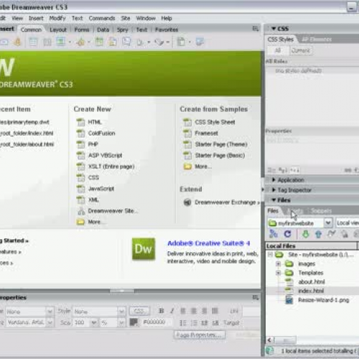Viewport: 359px width, 359px height.
Task: Switch to the AP Elements tab
Action: tap(317, 39)
